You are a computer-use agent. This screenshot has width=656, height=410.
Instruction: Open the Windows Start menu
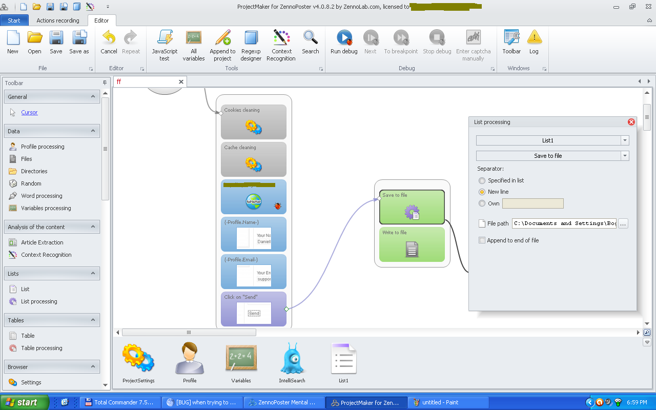pos(25,402)
